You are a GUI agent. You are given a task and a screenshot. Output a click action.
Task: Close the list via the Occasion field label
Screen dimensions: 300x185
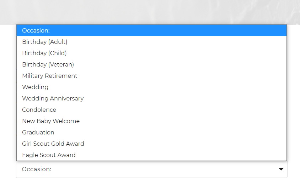pyautogui.click(x=37, y=169)
